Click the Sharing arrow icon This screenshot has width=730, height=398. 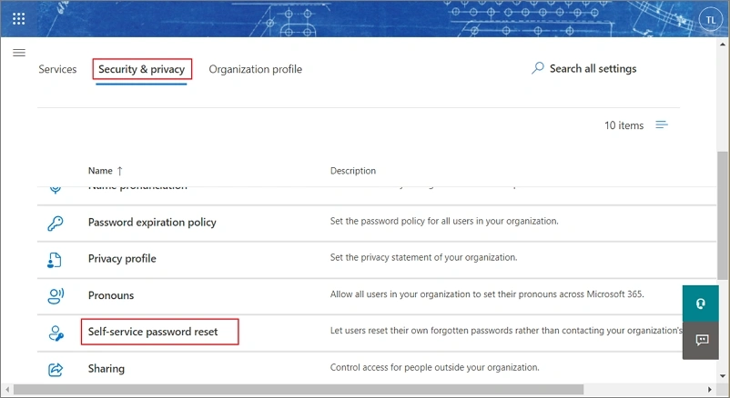point(56,370)
